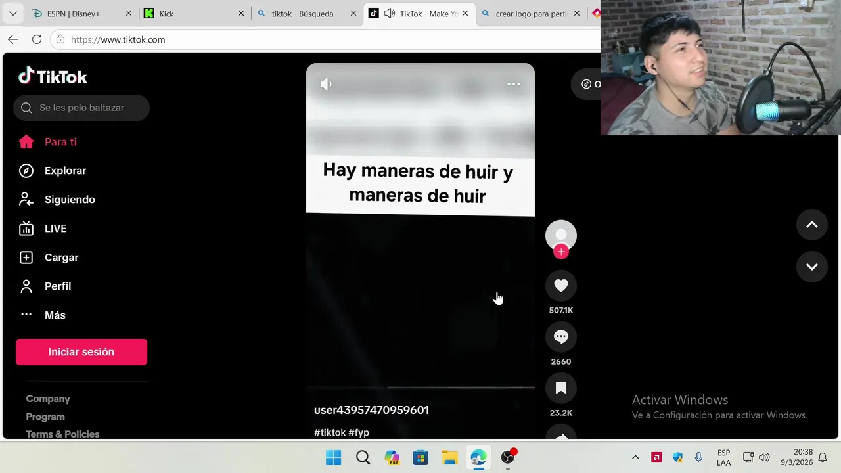This screenshot has height=473, width=841.
Task: Open Windows taskbar search
Action: pyautogui.click(x=363, y=457)
